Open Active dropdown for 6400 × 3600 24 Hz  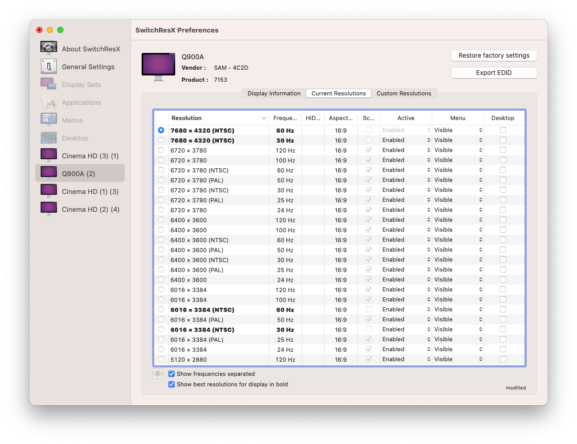[406, 279]
